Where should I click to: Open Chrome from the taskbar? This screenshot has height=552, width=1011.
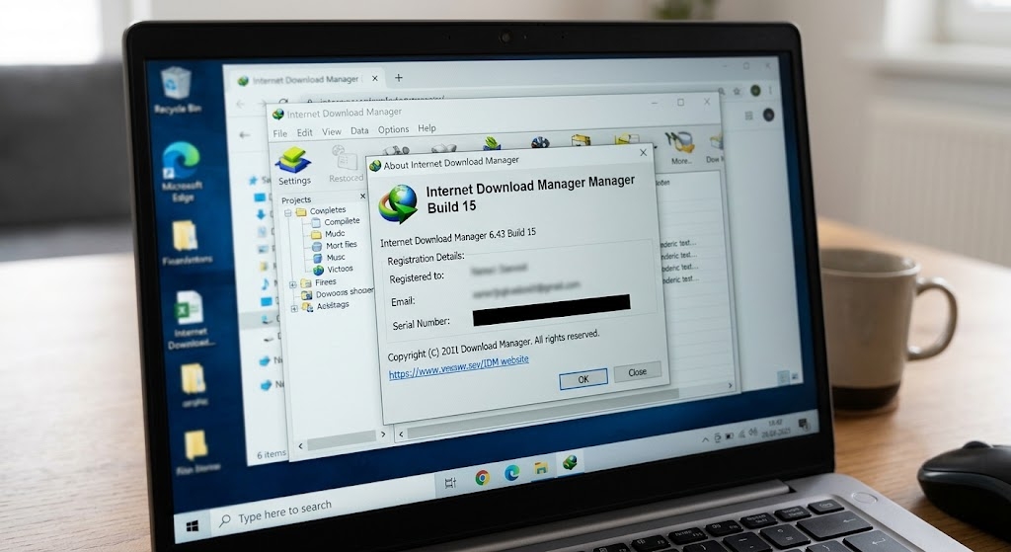tap(482, 477)
